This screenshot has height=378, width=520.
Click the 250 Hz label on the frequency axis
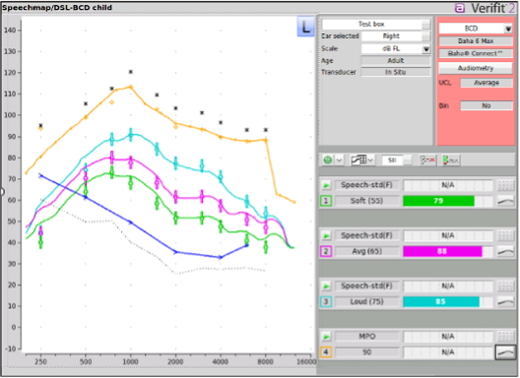coord(40,361)
